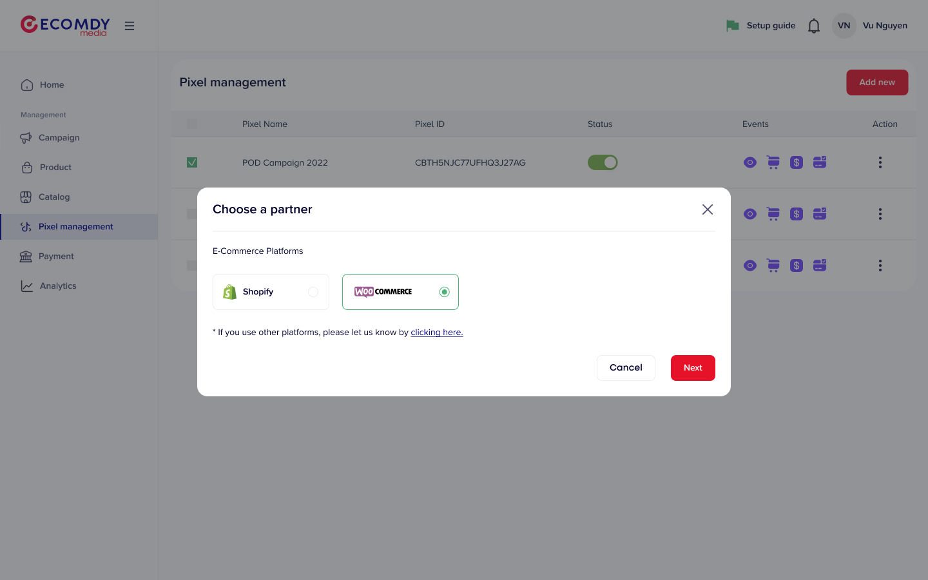
Task: Click the Ecomdy media logo
Action: 65,26
